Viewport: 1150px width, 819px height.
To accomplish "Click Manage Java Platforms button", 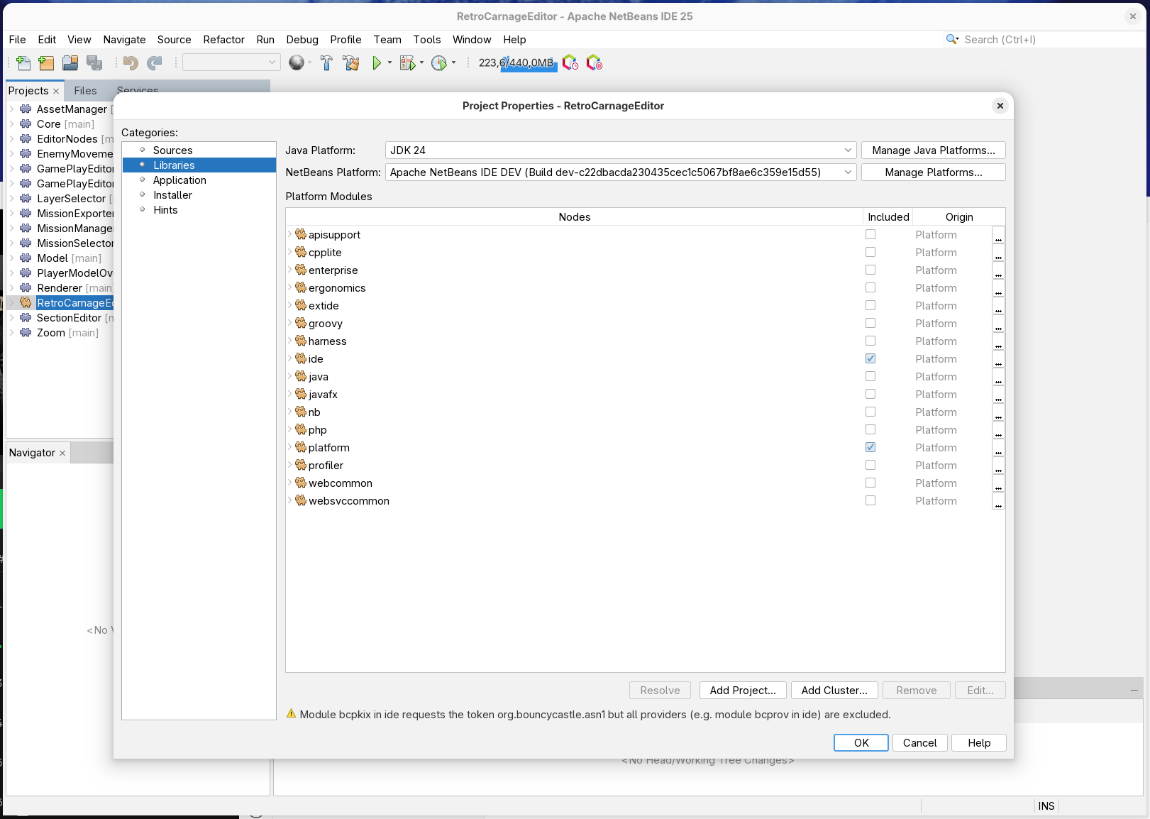I will 933,150.
